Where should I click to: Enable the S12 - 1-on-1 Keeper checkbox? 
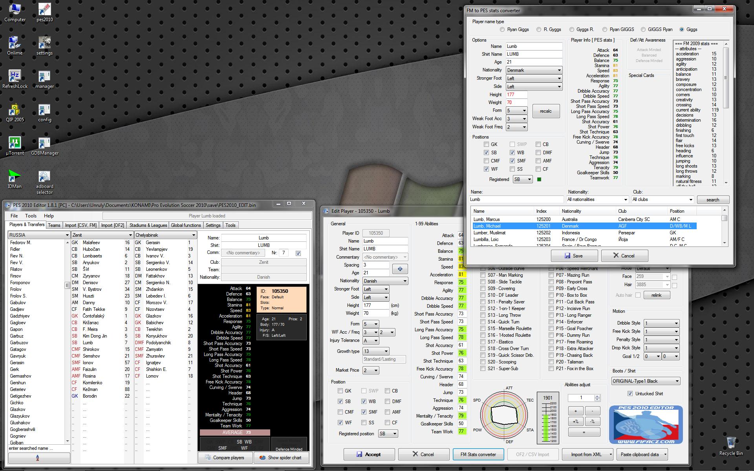coord(483,309)
